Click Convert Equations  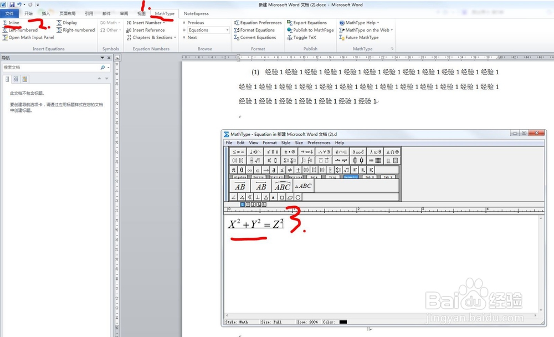255,38
